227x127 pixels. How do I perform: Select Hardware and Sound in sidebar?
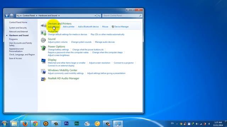coord(19,35)
